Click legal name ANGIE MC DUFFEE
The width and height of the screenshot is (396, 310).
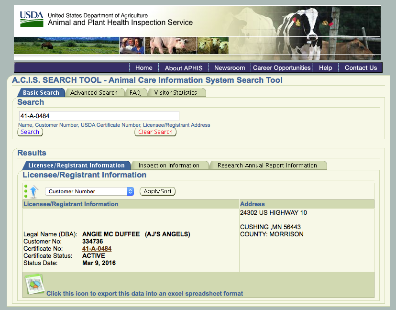click(111, 234)
